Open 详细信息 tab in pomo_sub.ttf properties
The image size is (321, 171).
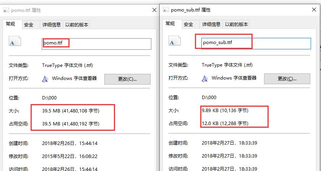(x=211, y=24)
